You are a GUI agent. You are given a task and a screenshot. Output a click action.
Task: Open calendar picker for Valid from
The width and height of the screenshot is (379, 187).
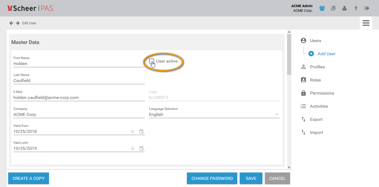(x=141, y=132)
